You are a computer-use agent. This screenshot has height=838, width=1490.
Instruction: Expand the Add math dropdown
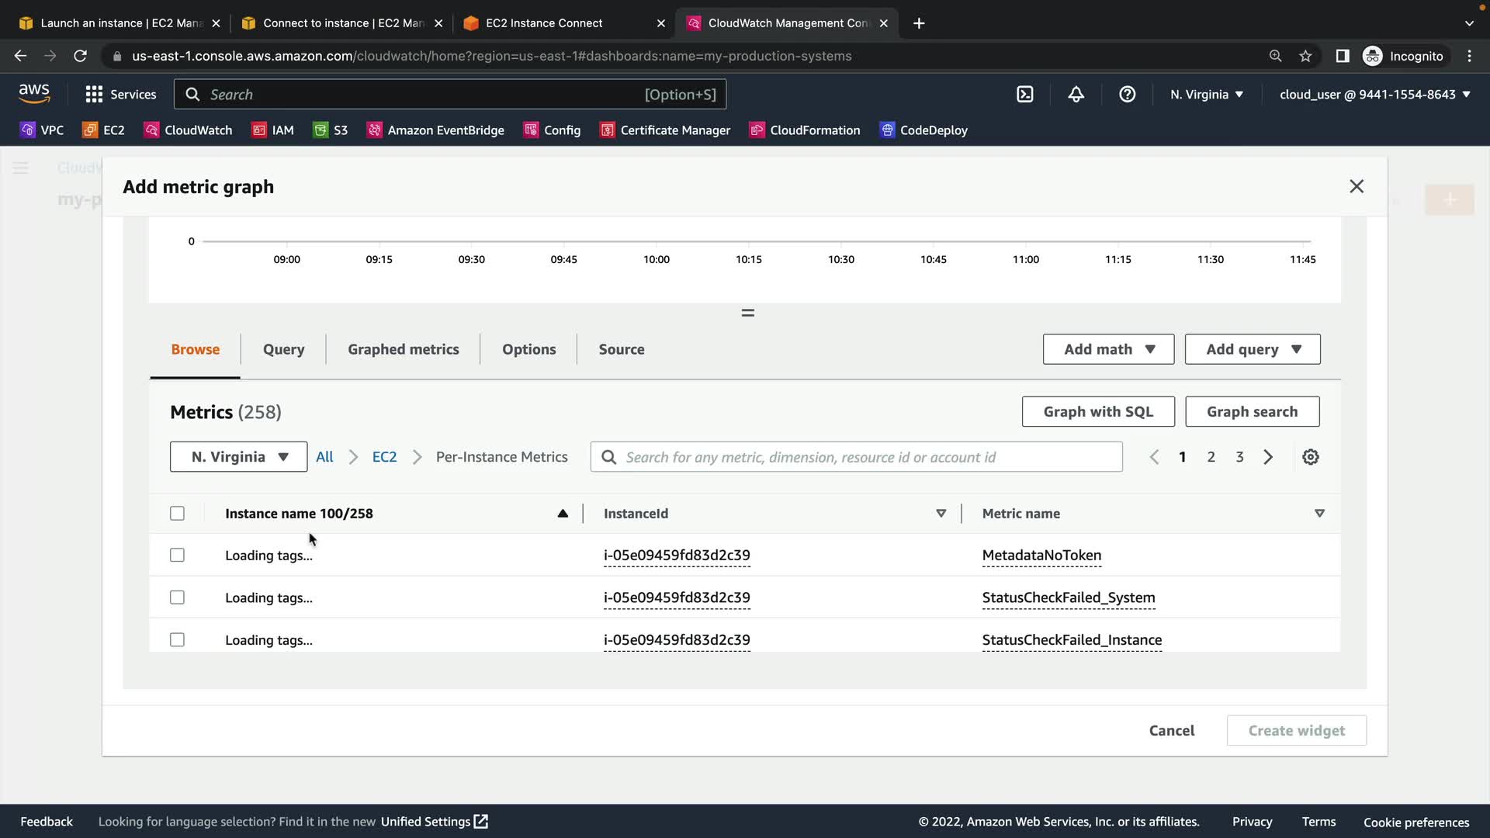(x=1108, y=349)
